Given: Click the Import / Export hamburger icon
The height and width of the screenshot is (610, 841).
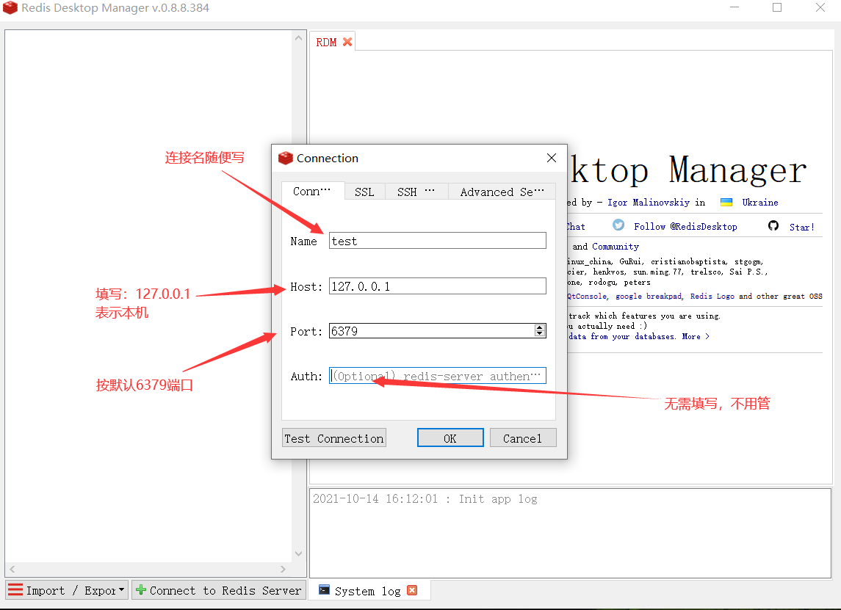Looking at the screenshot, I should 15,590.
